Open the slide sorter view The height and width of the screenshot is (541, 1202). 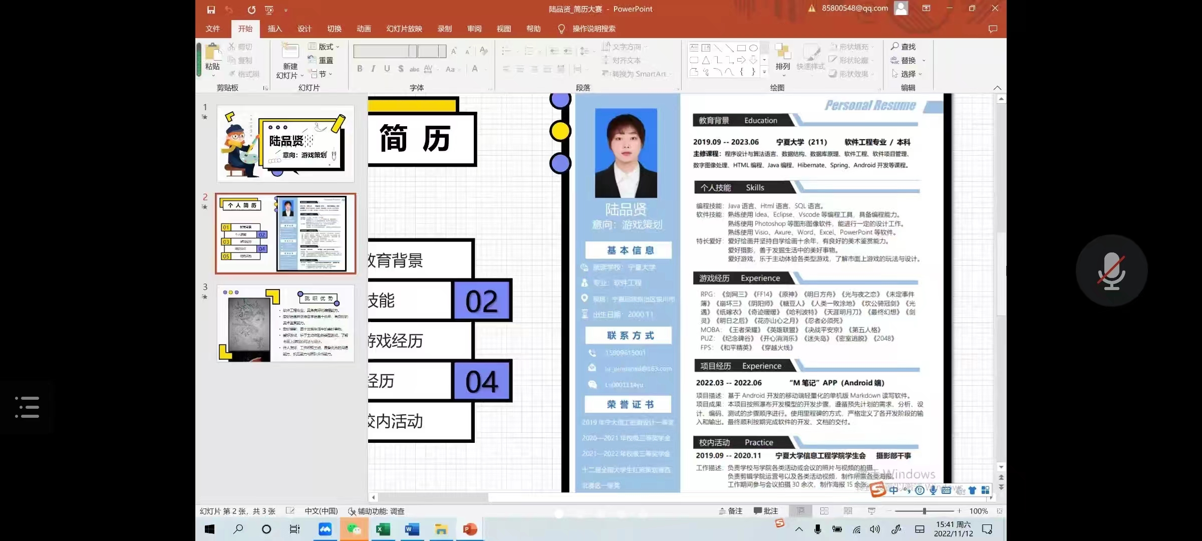[x=824, y=511]
